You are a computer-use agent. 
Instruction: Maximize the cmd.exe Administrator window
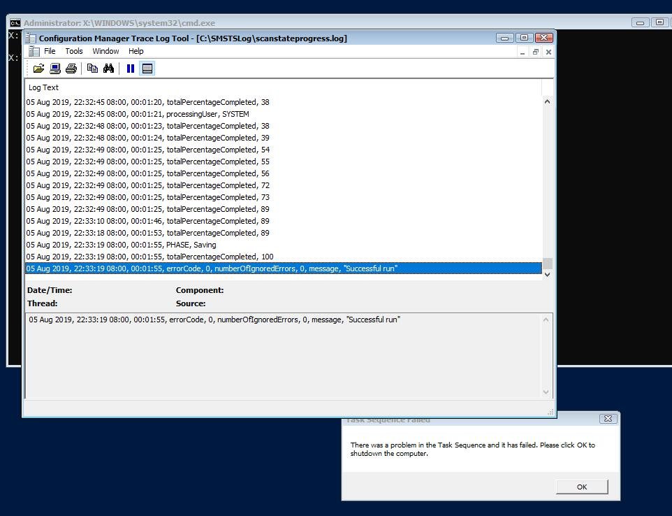659,22
